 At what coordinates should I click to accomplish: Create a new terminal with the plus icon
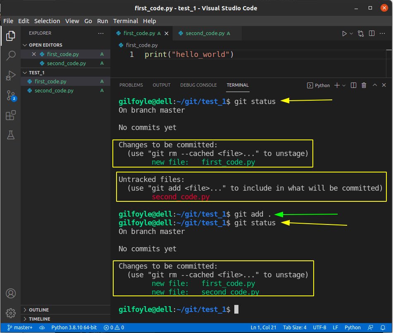tap(337, 85)
